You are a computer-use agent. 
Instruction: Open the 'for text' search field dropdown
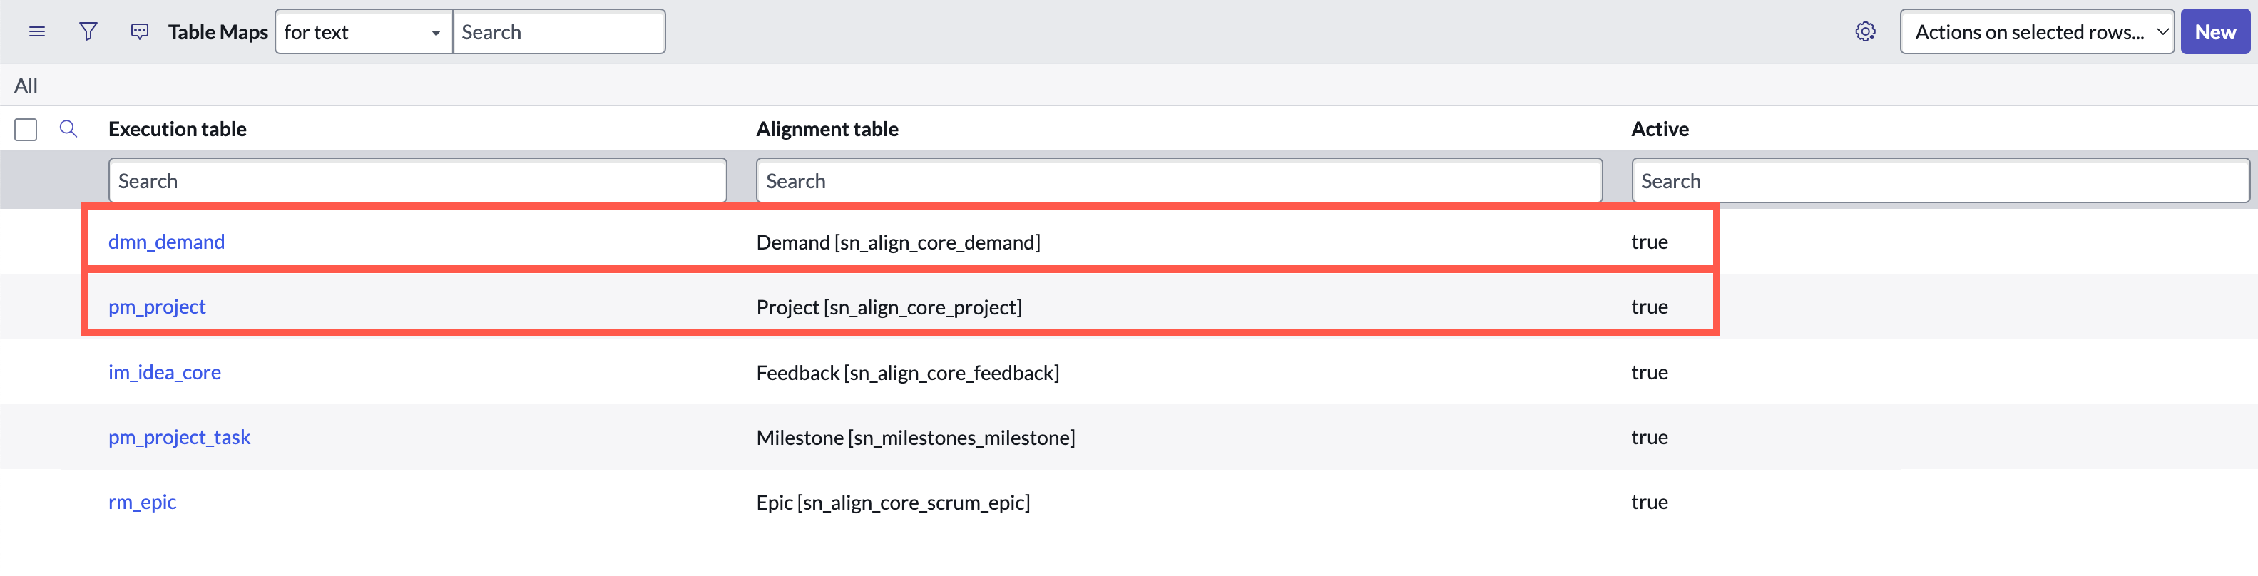(x=363, y=33)
